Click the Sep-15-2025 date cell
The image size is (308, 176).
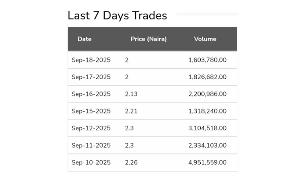pyautogui.click(x=91, y=111)
